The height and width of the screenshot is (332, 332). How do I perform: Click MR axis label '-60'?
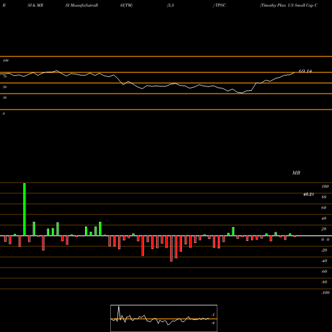[x=324, y=272]
